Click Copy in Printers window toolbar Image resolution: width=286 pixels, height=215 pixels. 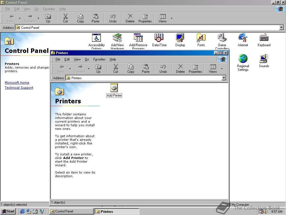(x=131, y=69)
